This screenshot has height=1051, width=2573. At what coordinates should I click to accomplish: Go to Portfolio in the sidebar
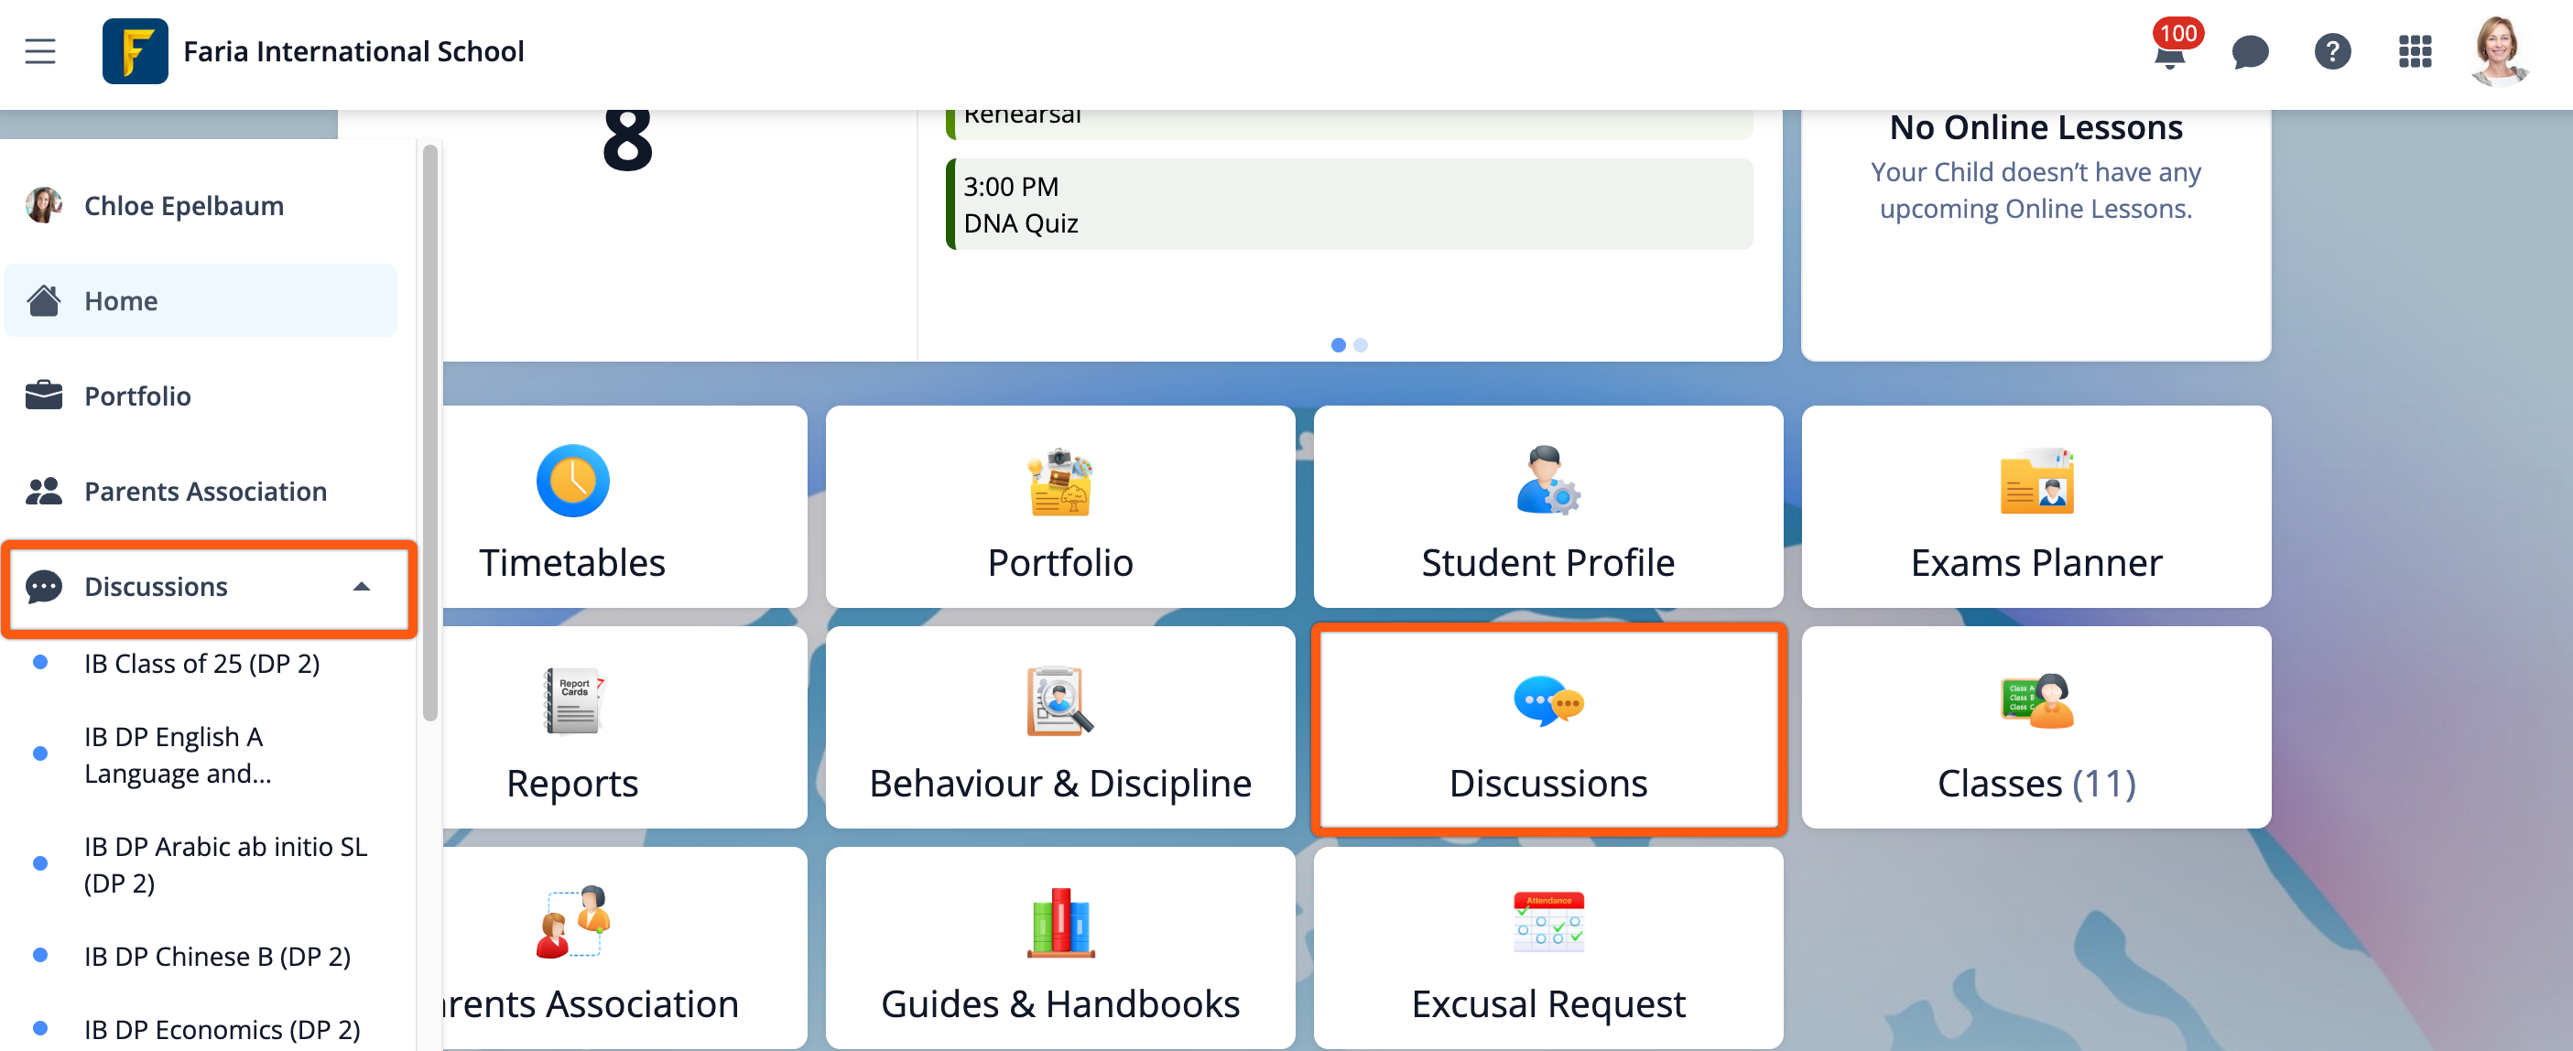click(138, 395)
